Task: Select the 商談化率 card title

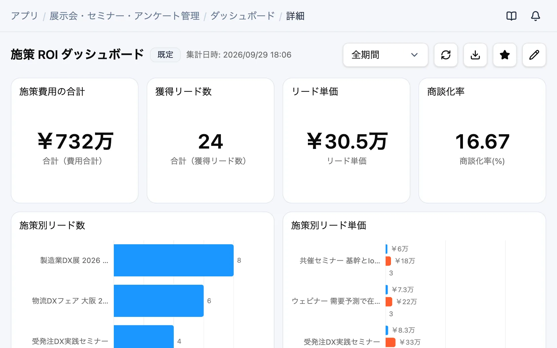Action: (x=446, y=92)
